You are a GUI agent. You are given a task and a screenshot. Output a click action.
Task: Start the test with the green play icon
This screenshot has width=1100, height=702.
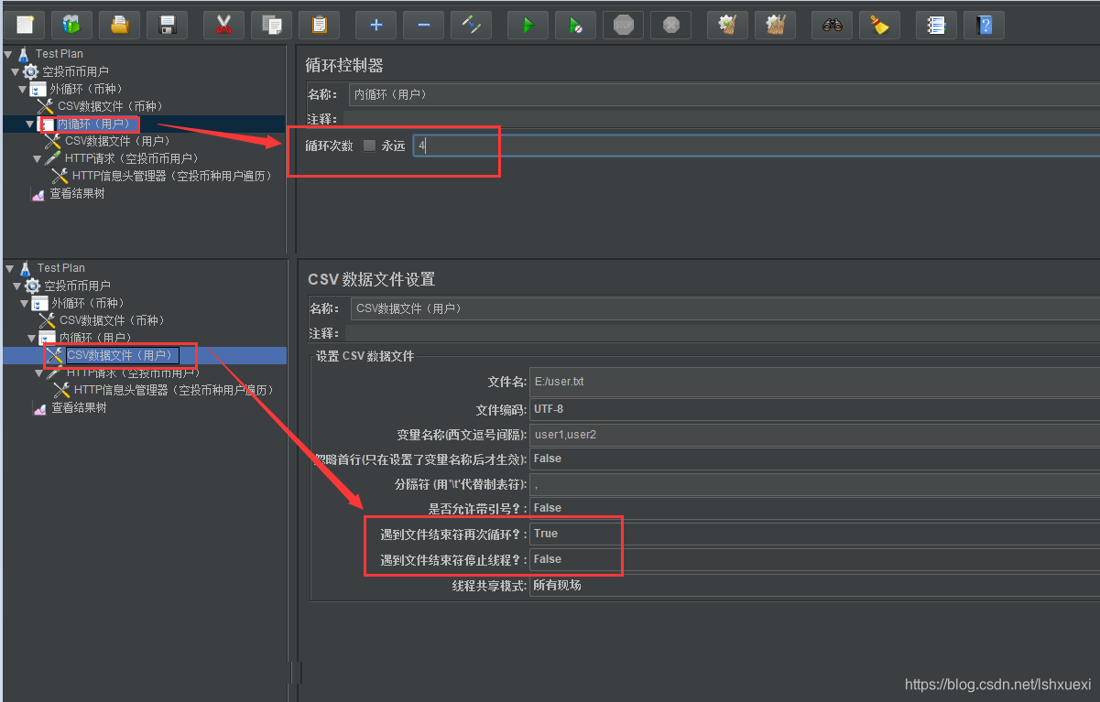pyautogui.click(x=528, y=25)
